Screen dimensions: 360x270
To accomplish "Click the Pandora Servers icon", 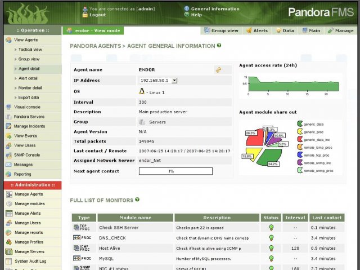I will (x=9, y=117).
